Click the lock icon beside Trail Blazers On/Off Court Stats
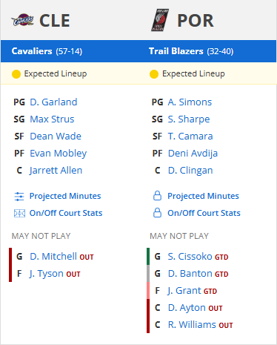This screenshot has width=277, height=345. (157, 213)
